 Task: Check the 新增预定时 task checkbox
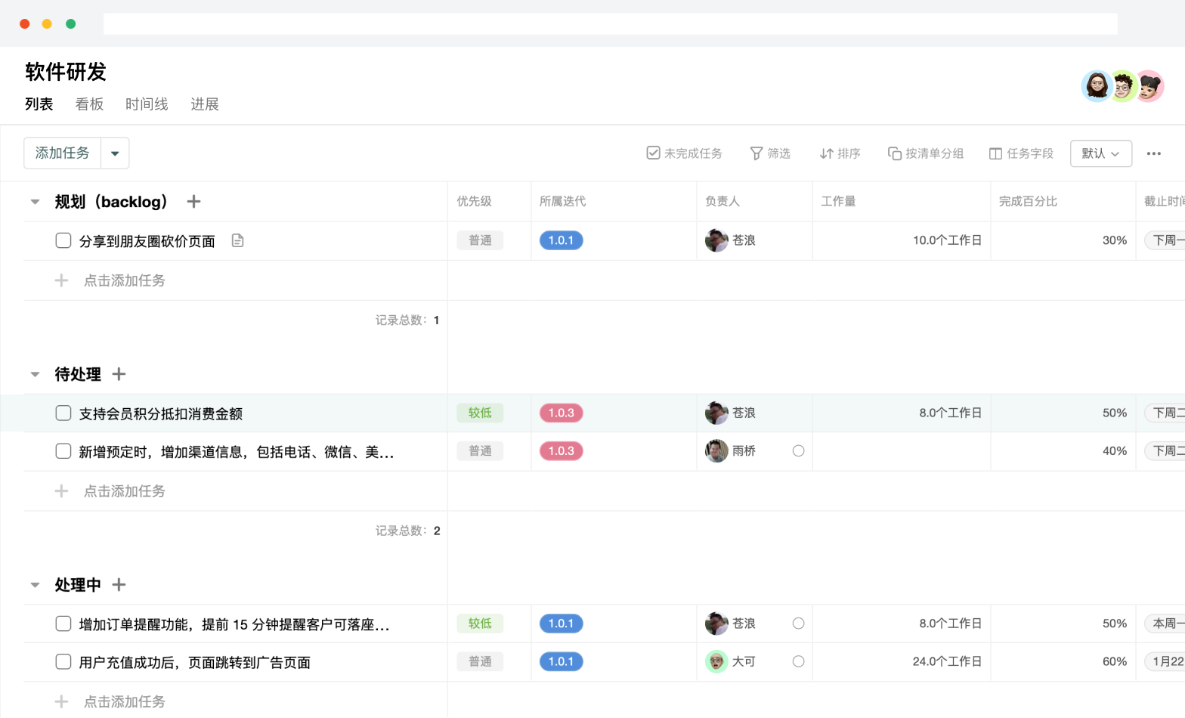[x=63, y=451]
